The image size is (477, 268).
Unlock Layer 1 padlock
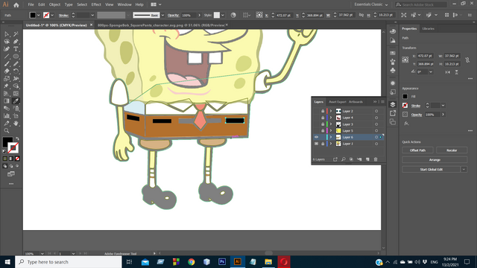point(323,144)
